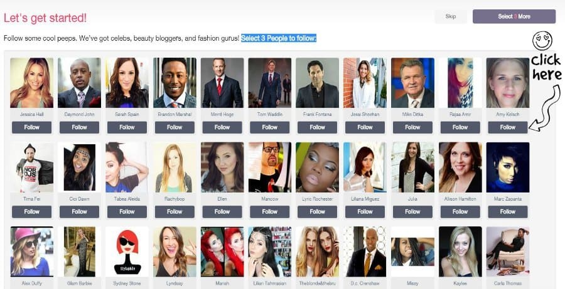565x289 pixels.
Task: Follow Lyric Rochester
Action: [x=318, y=212]
